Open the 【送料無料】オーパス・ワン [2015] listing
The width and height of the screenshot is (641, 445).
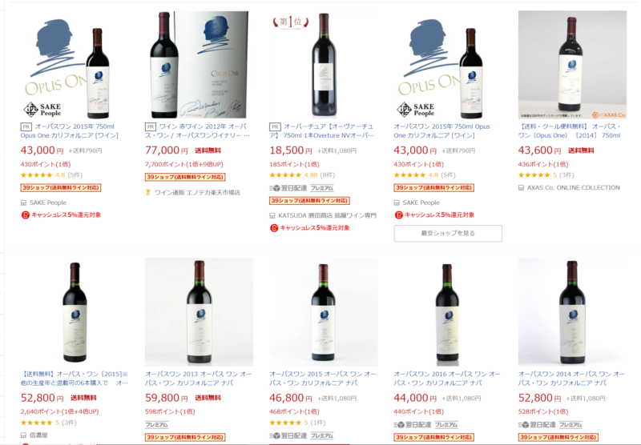click(x=75, y=379)
